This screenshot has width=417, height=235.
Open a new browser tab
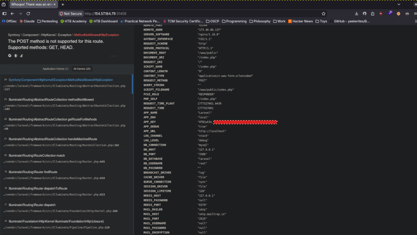click(x=63, y=4)
